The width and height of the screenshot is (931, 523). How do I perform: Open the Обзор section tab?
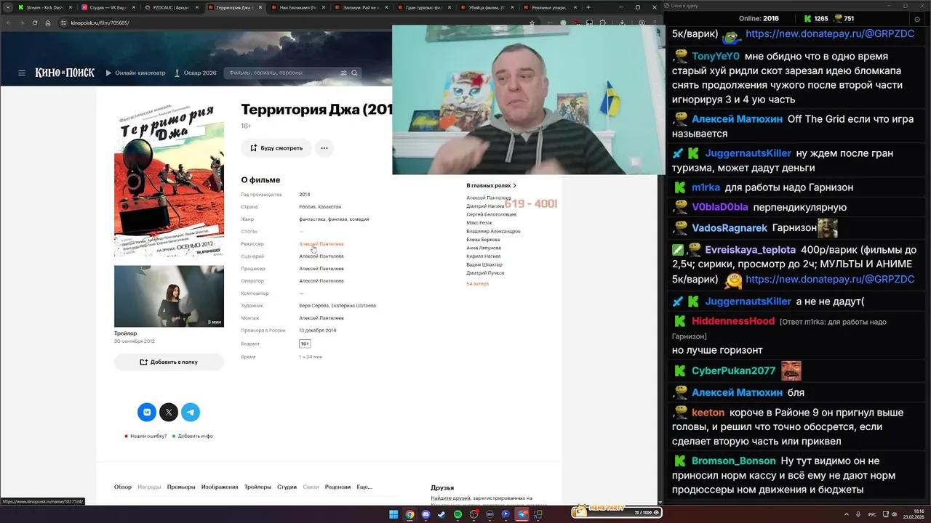coord(123,487)
